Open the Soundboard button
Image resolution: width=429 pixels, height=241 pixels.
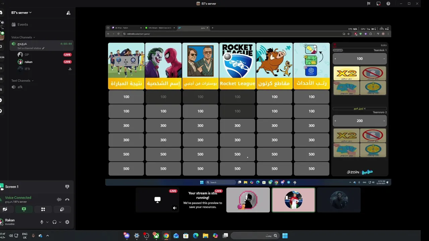pyautogui.click(x=62, y=209)
